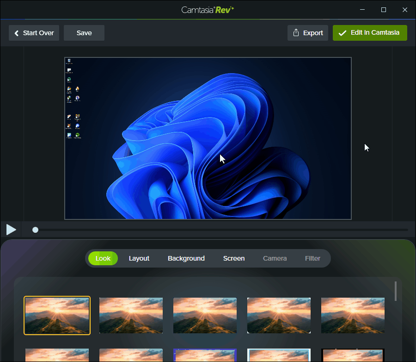This screenshot has width=416, height=362.
Task: Select the active Look tab
Action: click(103, 258)
